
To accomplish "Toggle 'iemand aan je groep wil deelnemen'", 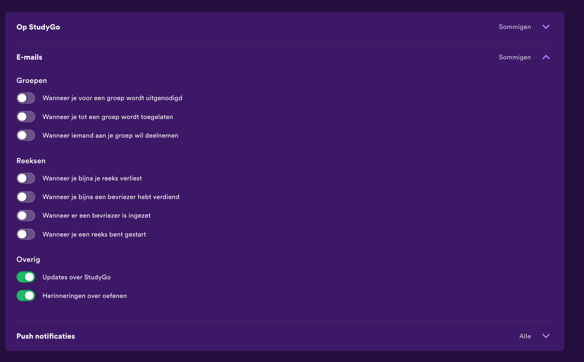I will 26,135.
